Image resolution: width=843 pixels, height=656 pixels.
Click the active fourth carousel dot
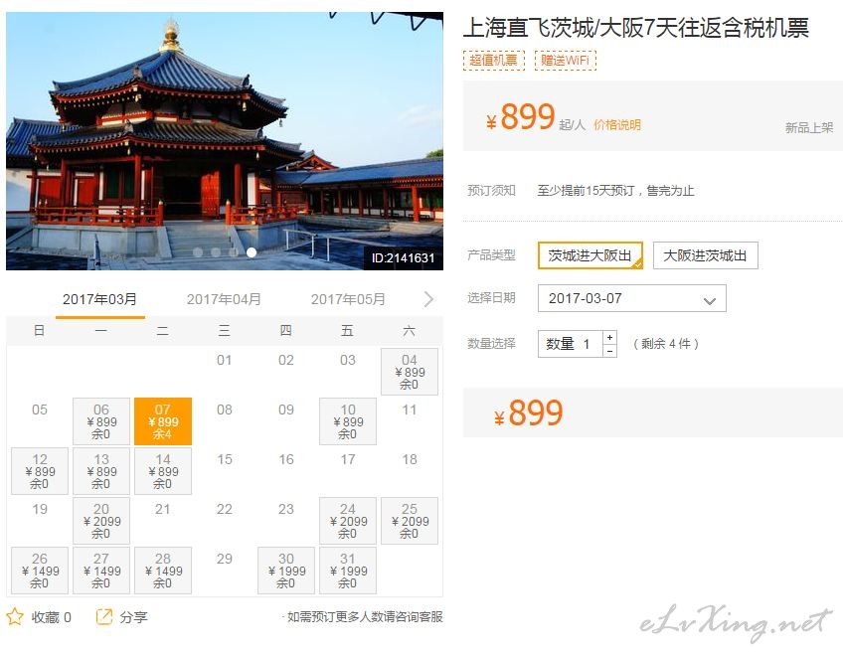tap(252, 252)
